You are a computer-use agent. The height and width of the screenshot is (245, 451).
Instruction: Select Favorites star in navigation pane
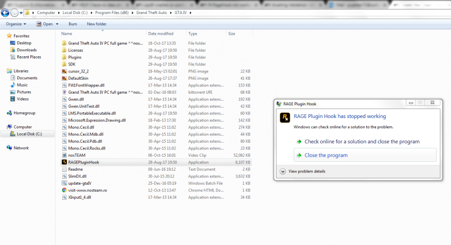click(9, 36)
